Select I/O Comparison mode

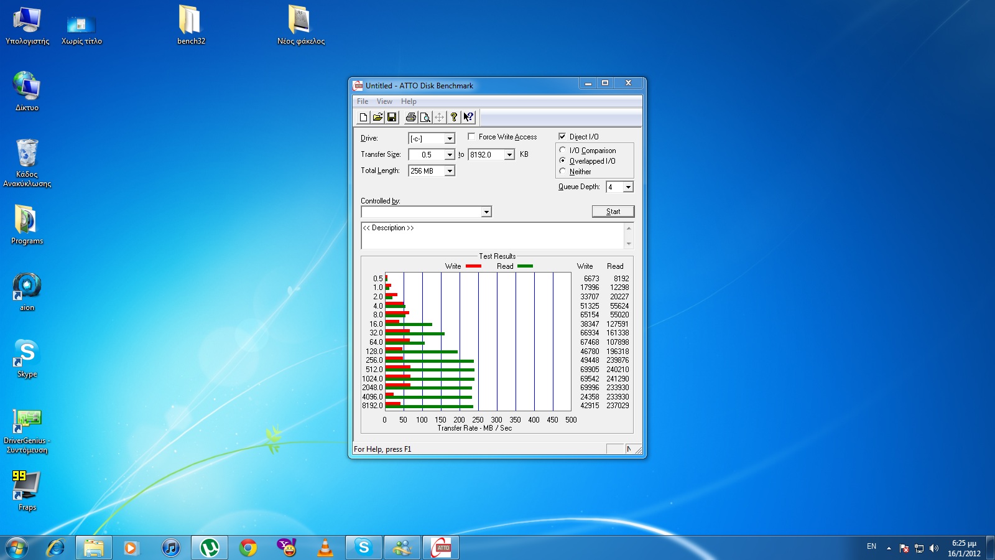pos(563,150)
